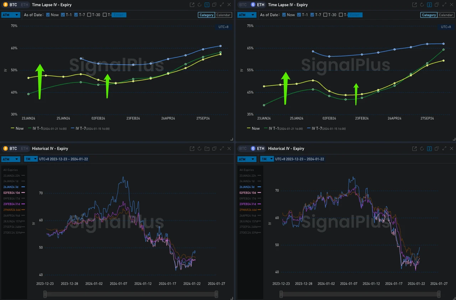Viewport: 456px width, 300px height.
Task: Click the IV T-7 legend entry on BTC chart
Action: [80, 128]
